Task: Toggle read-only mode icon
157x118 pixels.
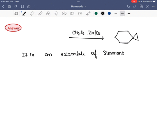Action: click(16, 13)
